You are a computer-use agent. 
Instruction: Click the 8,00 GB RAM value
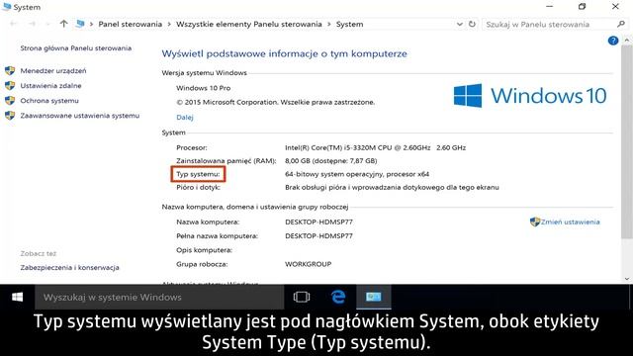331,160
